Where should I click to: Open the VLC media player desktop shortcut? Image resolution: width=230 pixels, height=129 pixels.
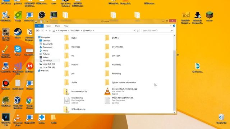[18, 117]
